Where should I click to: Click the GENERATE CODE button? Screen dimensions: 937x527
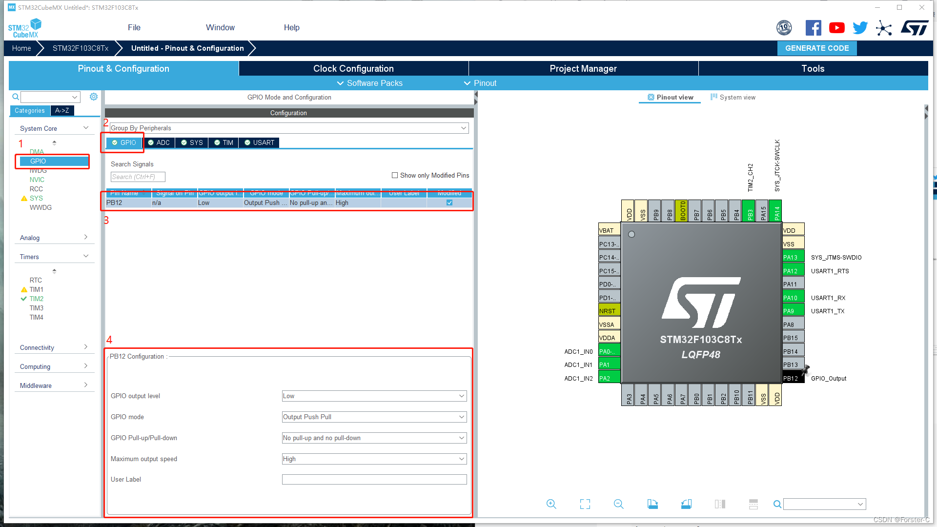(816, 48)
